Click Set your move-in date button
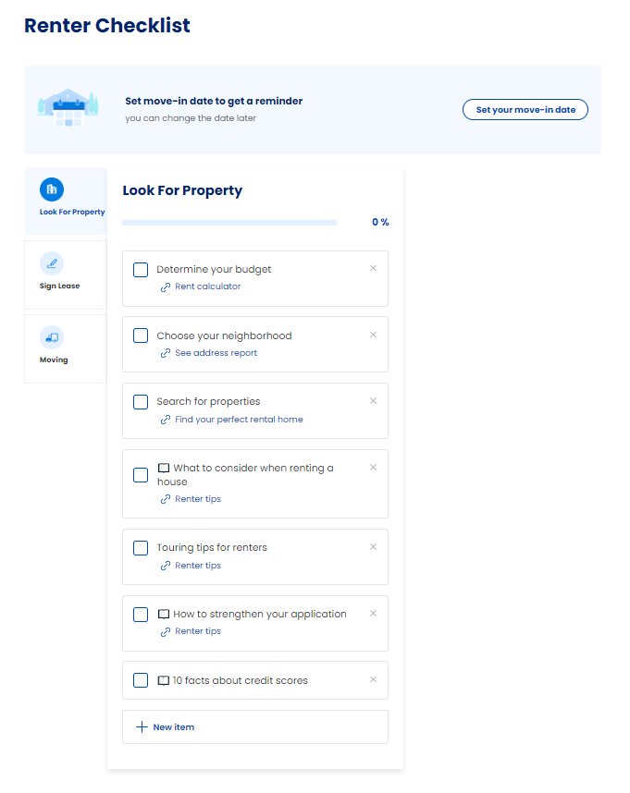 point(525,110)
